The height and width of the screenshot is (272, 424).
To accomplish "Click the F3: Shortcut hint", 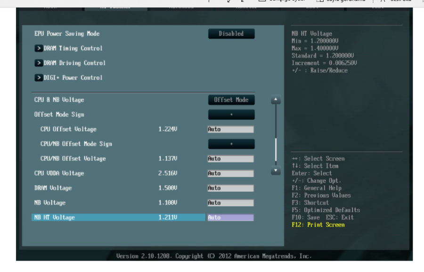I will pos(310,203).
